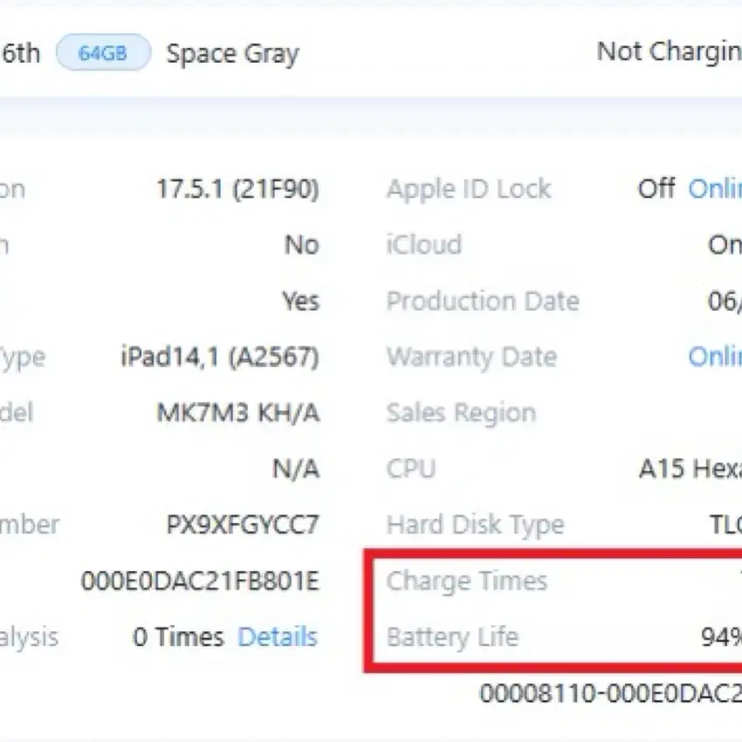Screen dimensions: 742x742
Task: Select the Production Date label
Action: tap(483, 301)
